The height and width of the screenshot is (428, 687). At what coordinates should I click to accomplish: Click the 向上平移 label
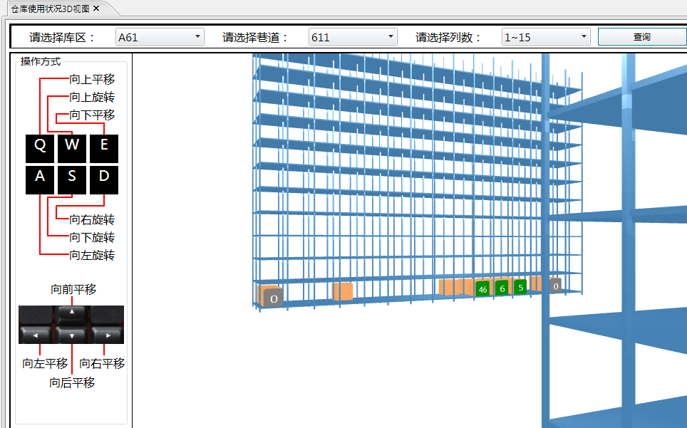point(92,79)
